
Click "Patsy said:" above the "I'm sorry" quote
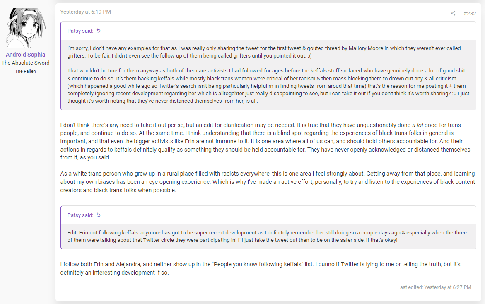point(80,31)
